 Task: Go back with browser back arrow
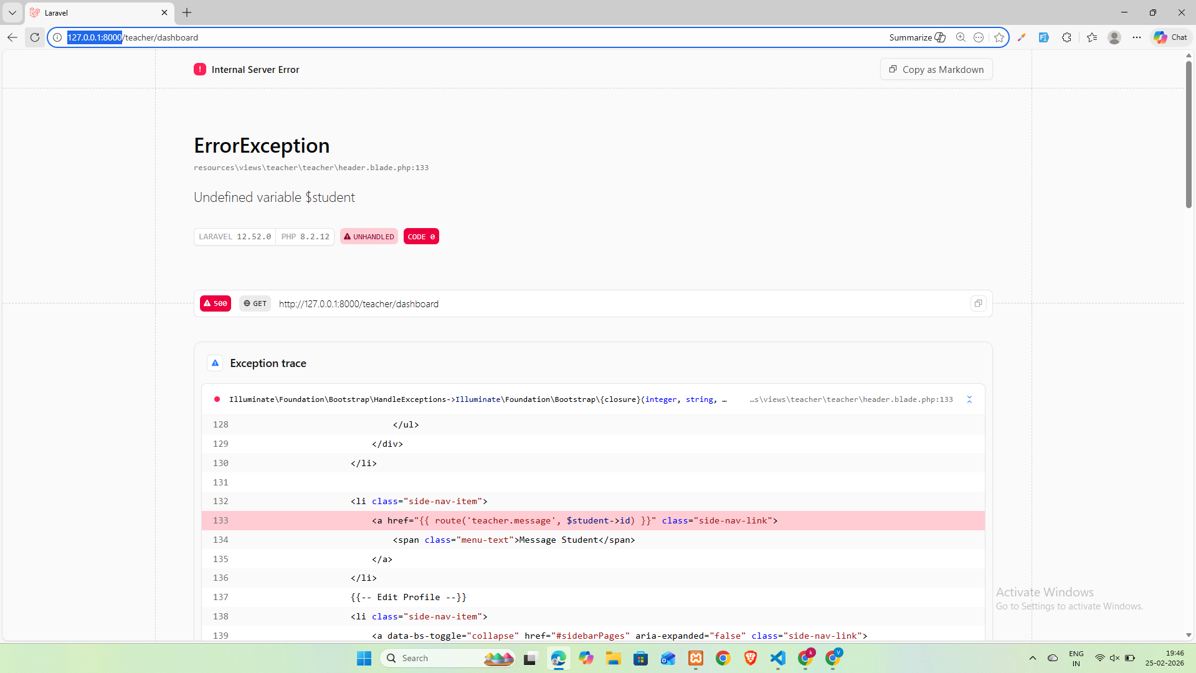pyautogui.click(x=12, y=37)
